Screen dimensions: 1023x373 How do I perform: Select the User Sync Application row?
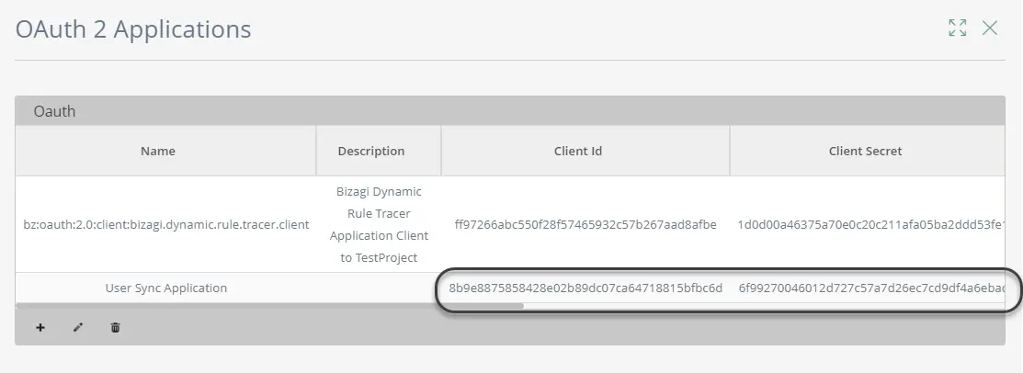click(510, 288)
